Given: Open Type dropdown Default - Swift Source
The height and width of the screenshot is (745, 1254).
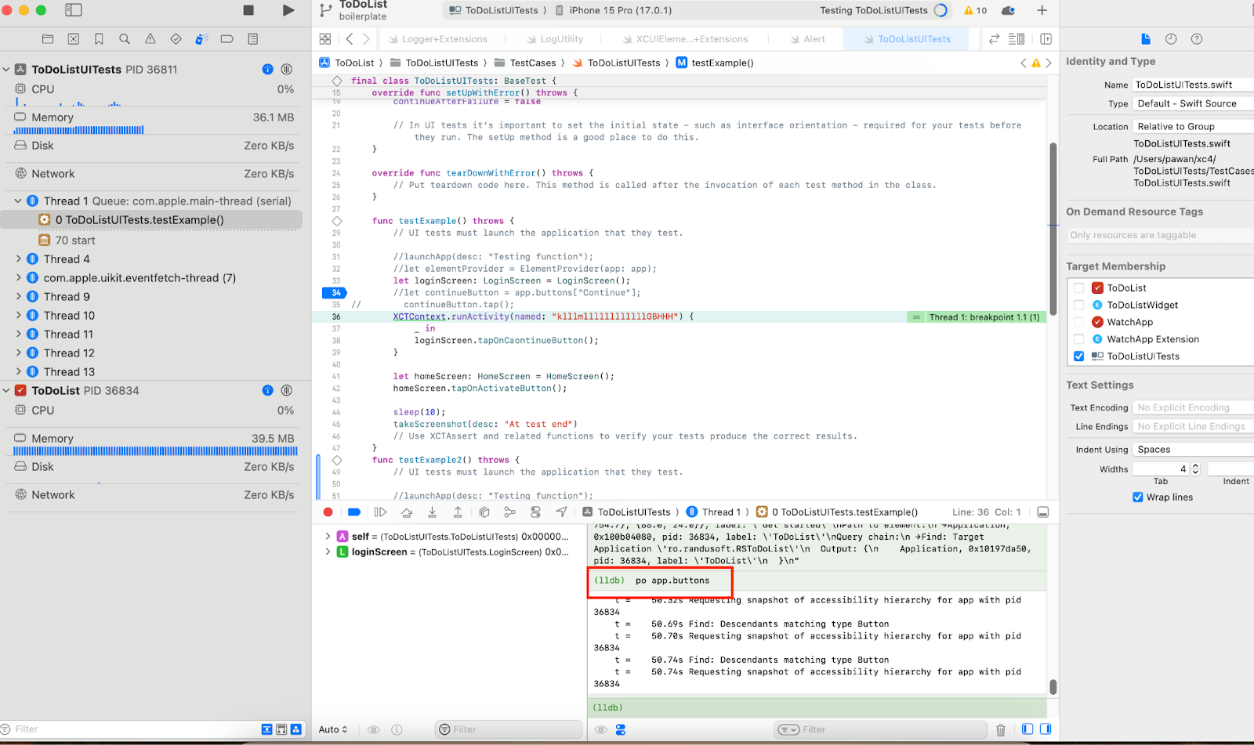Looking at the screenshot, I should point(1193,103).
